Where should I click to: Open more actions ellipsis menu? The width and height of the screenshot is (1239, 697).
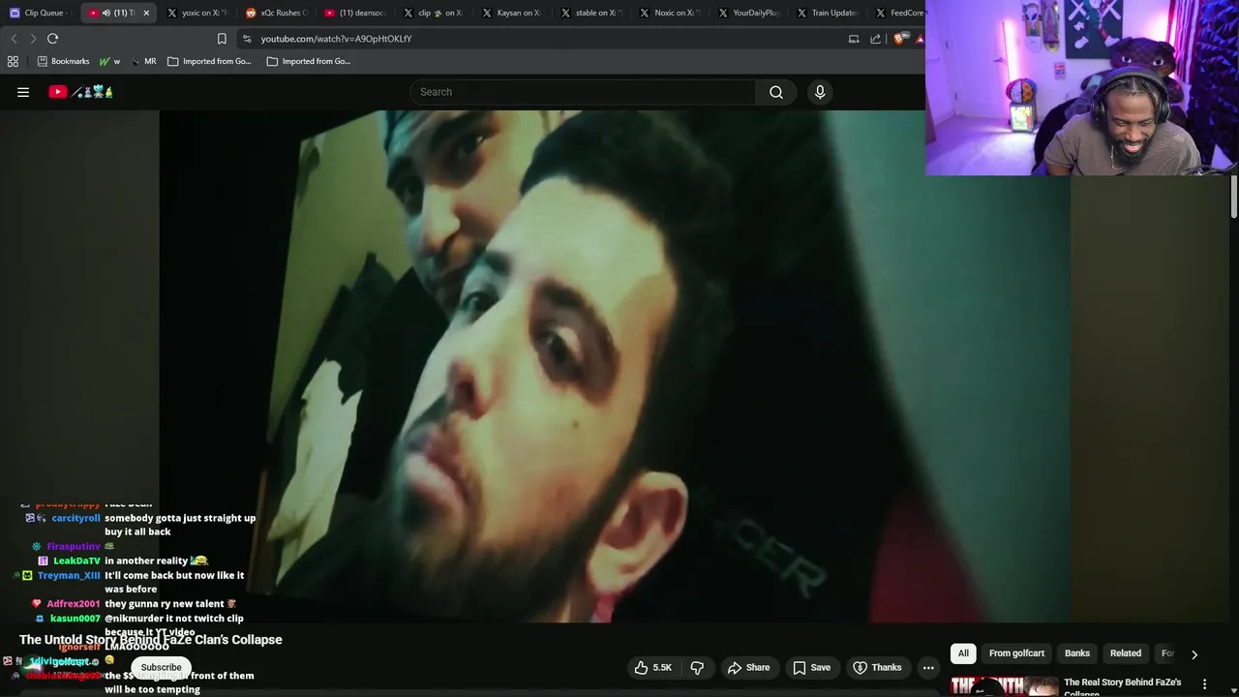pyautogui.click(x=928, y=667)
